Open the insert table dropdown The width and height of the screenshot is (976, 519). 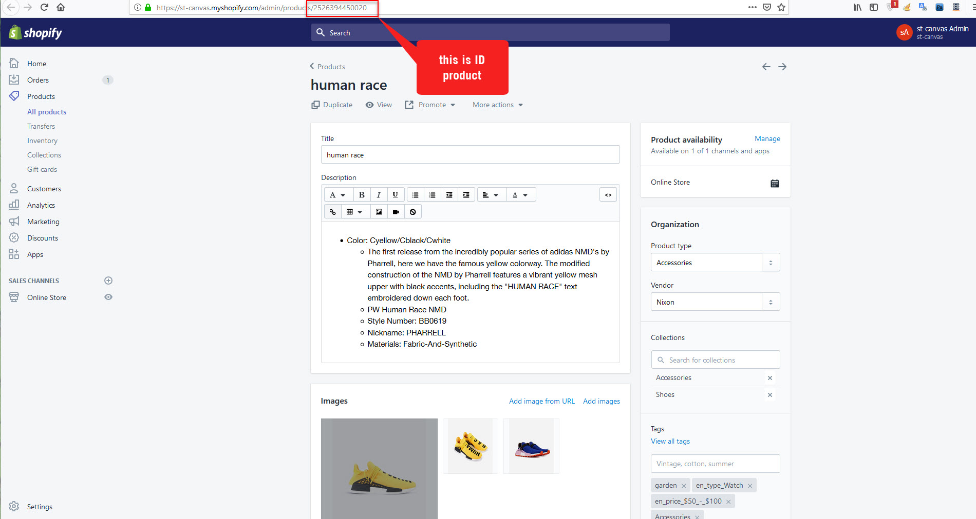coord(354,212)
